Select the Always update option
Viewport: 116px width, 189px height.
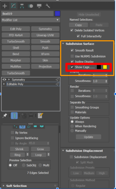tap(72, 122)
